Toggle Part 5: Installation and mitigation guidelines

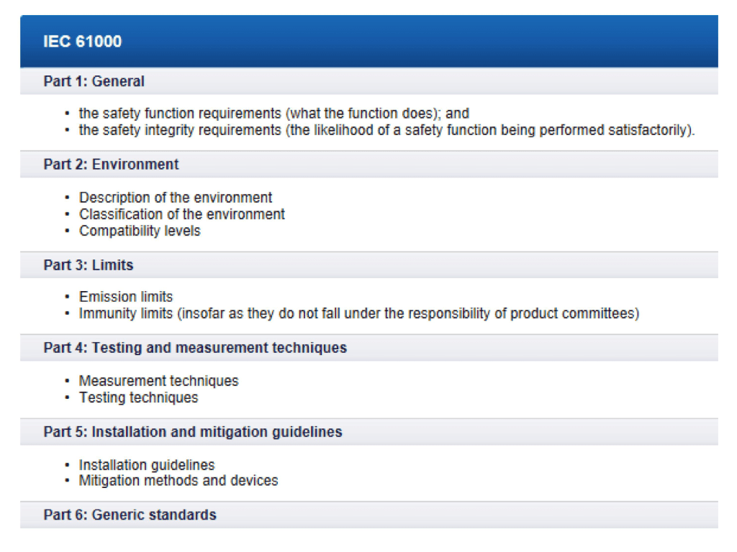pos(192,432)
